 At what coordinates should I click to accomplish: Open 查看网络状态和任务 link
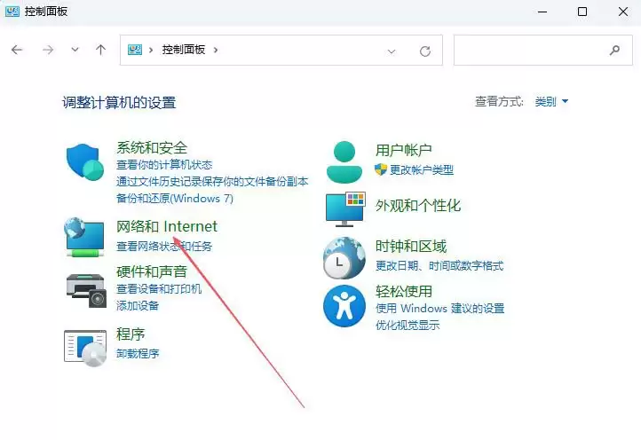(164, 246)
